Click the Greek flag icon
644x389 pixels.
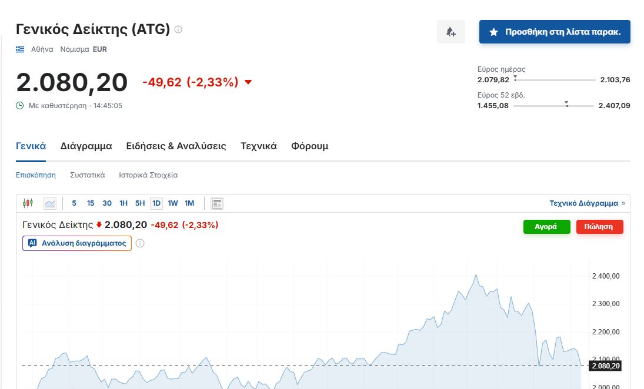point(21,49)
